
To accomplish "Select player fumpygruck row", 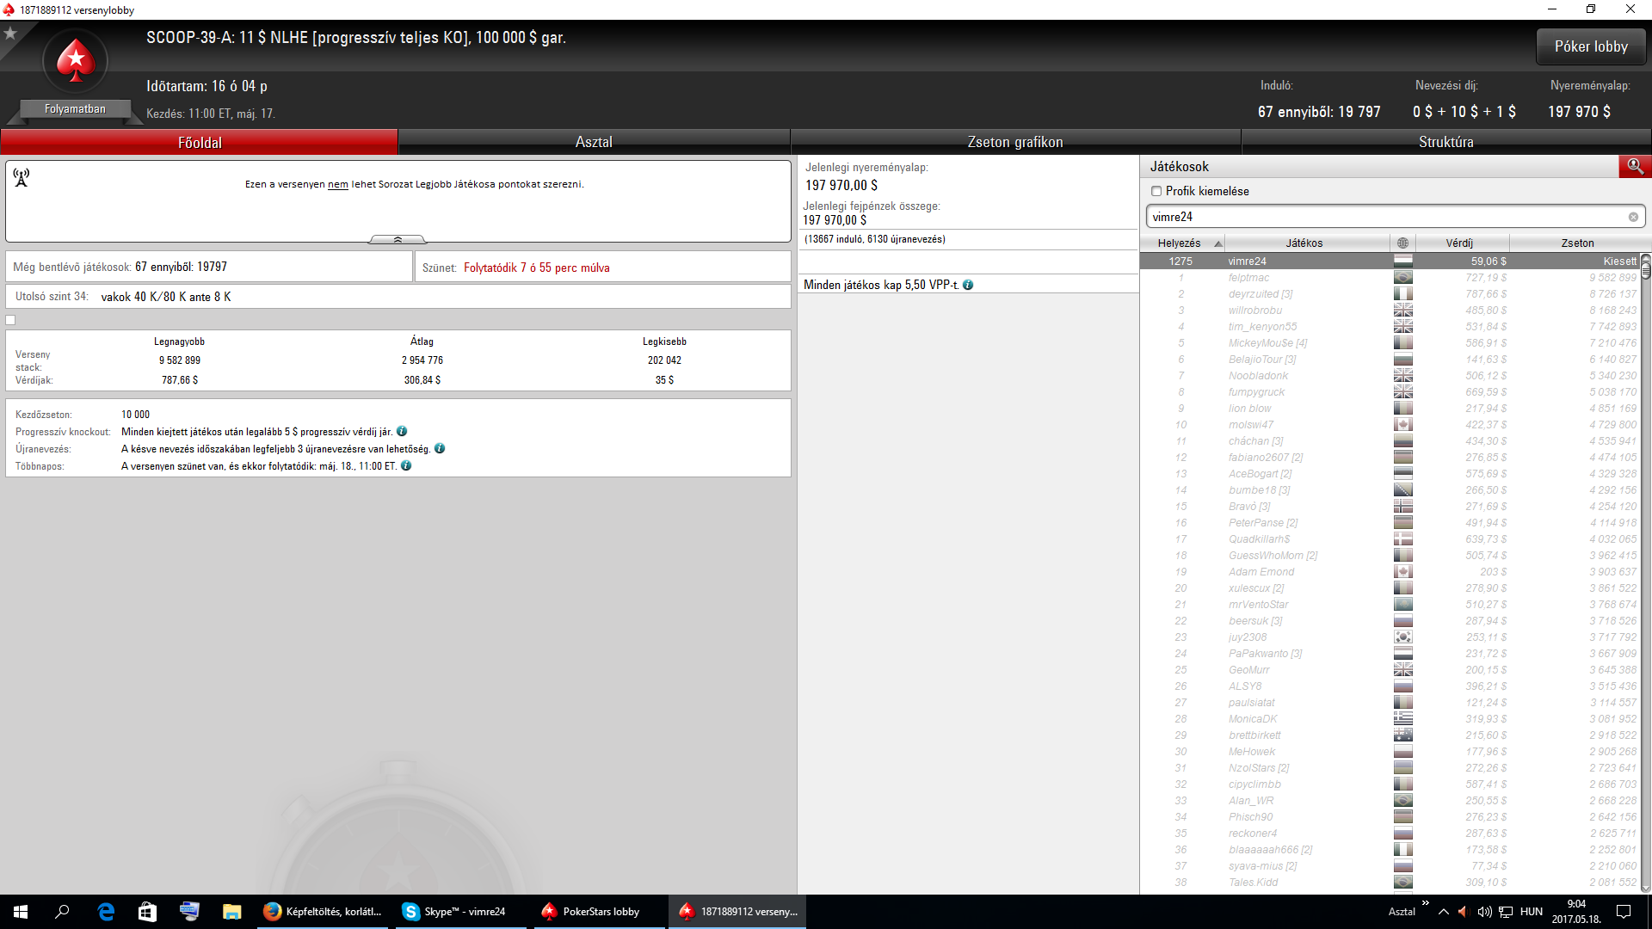I will pyautogui.click(x=1390, y=392).
